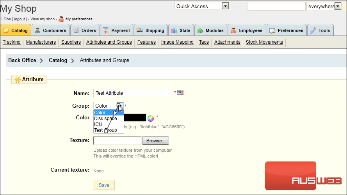The height and width of the screenshot is (195, 347).
Task: Click the Texture file path field
Action: [117, 141]
